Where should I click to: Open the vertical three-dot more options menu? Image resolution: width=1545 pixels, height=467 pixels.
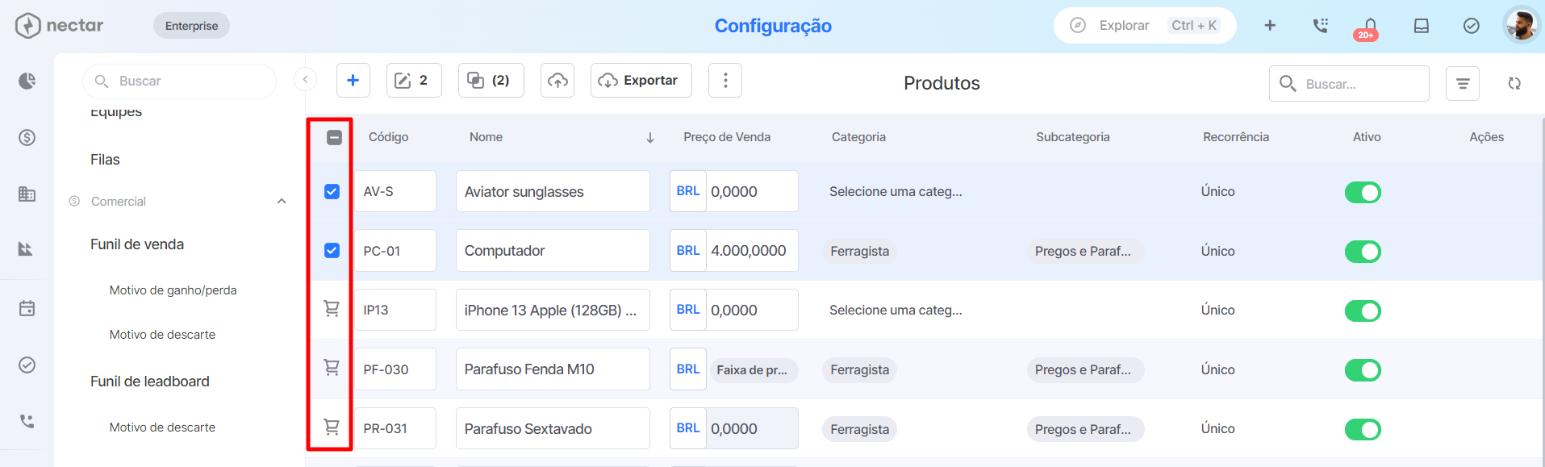725,80
